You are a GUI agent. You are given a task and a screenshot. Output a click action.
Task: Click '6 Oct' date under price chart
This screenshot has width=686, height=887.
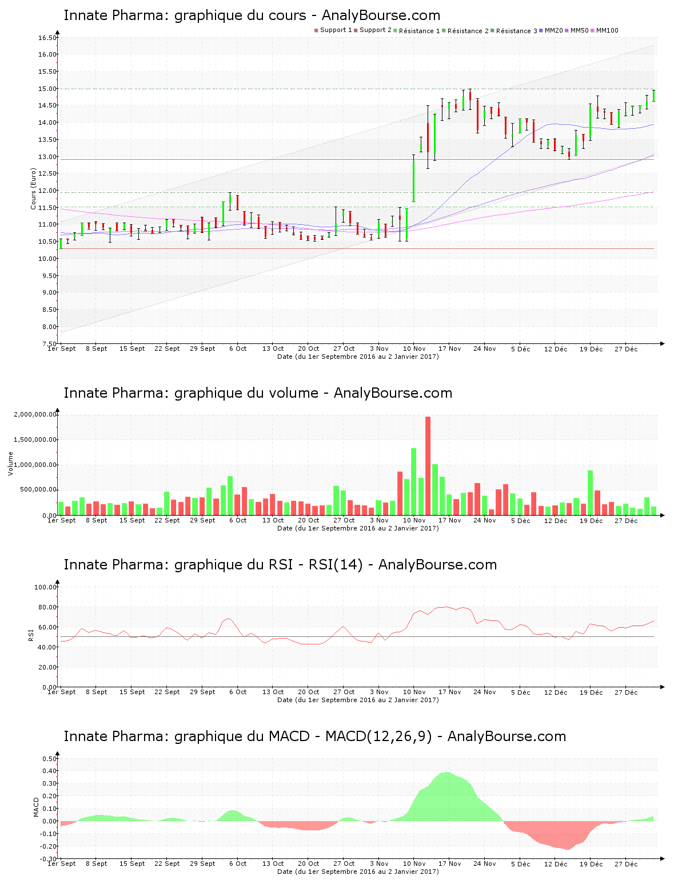click(238, 349)
